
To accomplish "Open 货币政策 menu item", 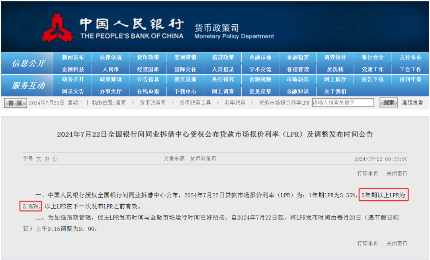I will click(x=148, y=58).
